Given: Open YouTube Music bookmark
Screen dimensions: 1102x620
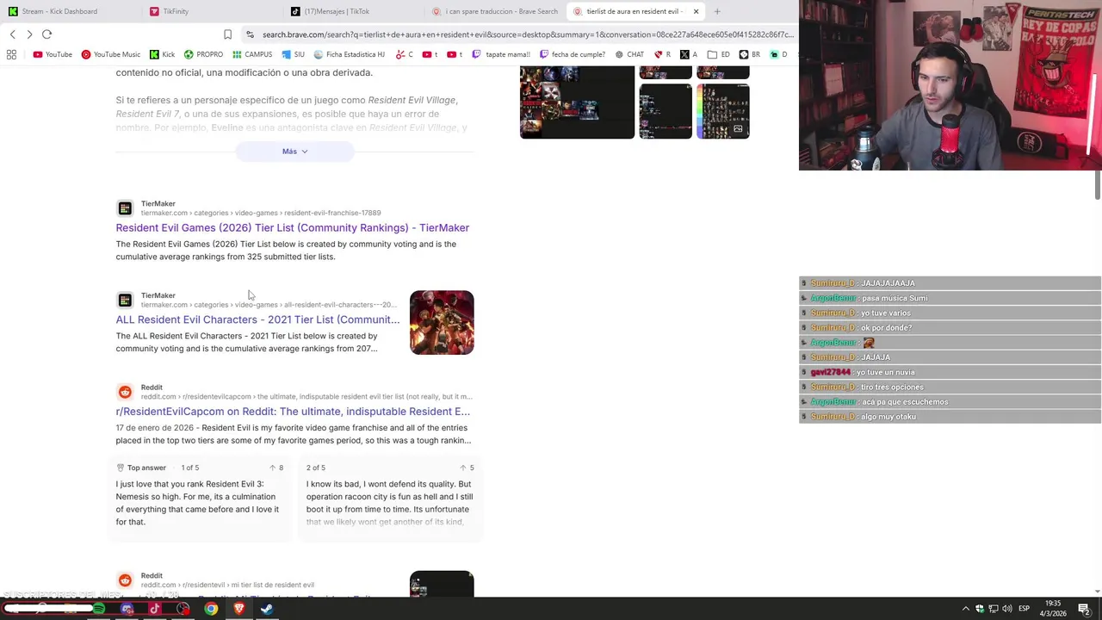Looking at the screenshot, I should pos(111,54).
